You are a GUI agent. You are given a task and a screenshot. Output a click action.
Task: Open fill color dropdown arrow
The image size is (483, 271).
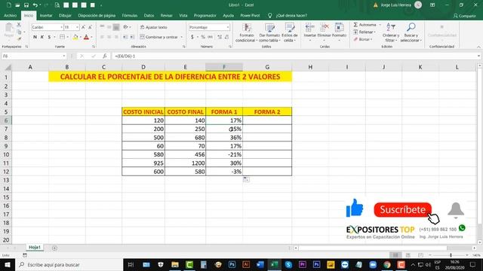[81, 37]
